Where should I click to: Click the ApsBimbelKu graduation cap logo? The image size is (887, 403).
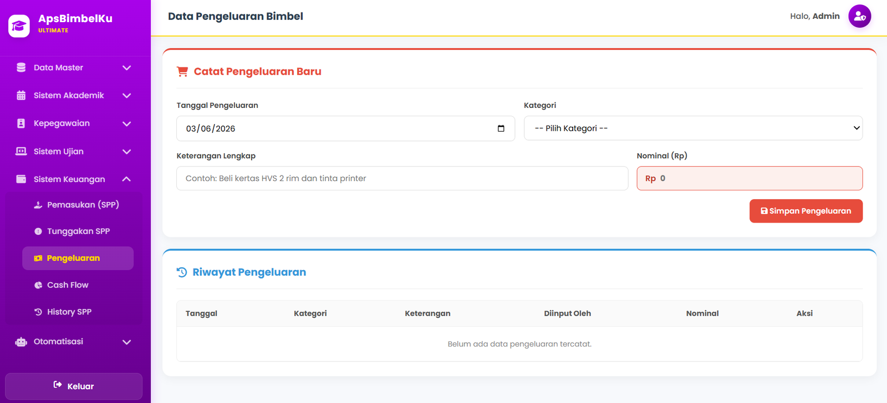pyautogui.click(x=19, y=26)
